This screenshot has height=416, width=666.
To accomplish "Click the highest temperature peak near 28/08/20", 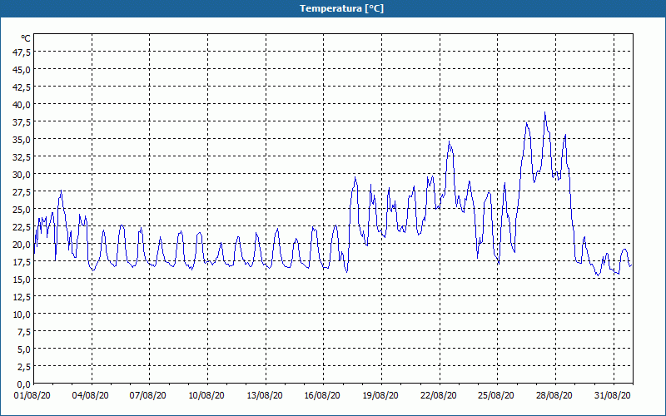I will (x=545, y=113).
